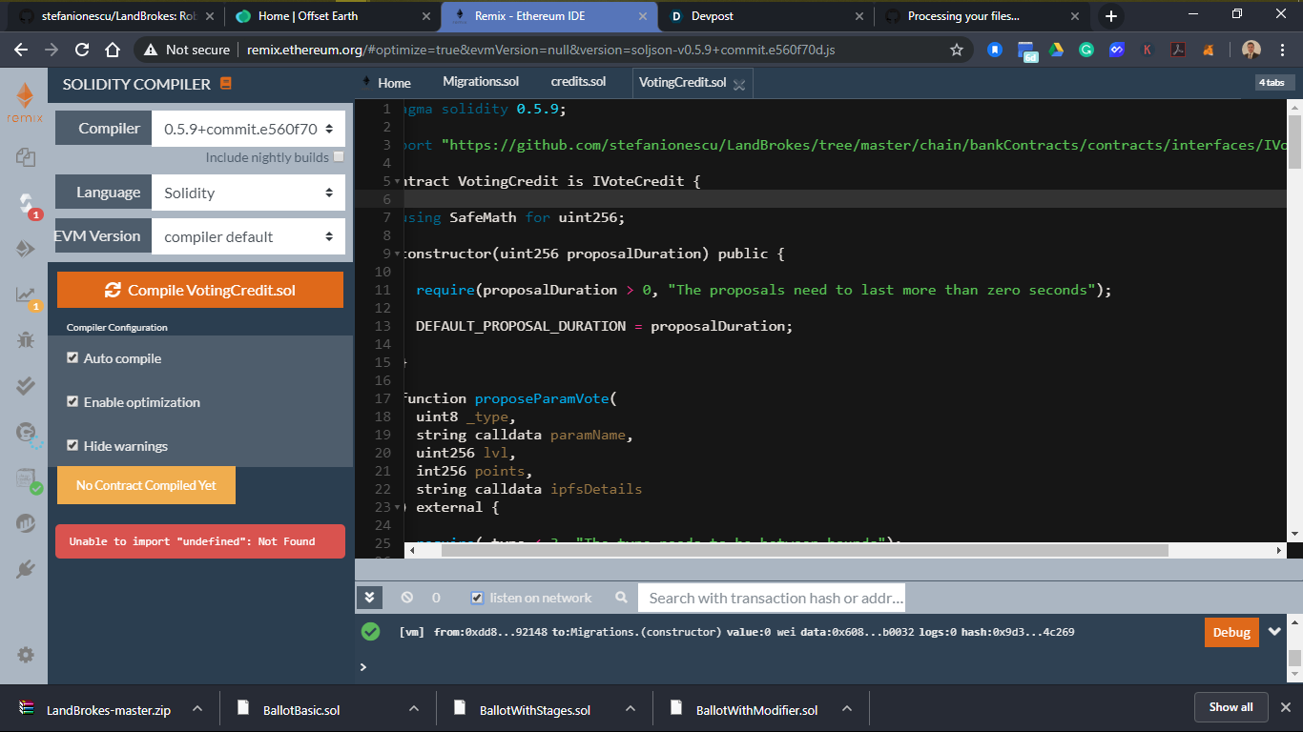Image resolution: width=1303 pixels, height=732 pixels.
Task: Expand transaction details with the chevron arrow
Action: point(1274,632)
